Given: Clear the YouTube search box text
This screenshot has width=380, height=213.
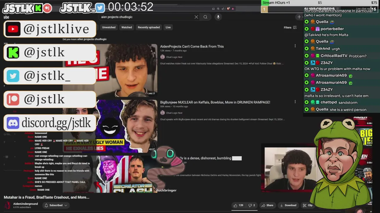Looking at the screenshot, I should [x=196, y=17].
